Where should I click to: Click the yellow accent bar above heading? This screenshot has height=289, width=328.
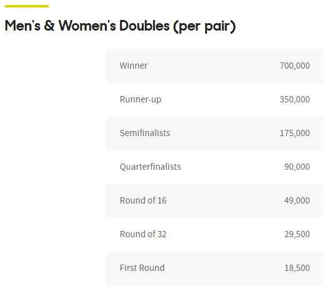27,6
